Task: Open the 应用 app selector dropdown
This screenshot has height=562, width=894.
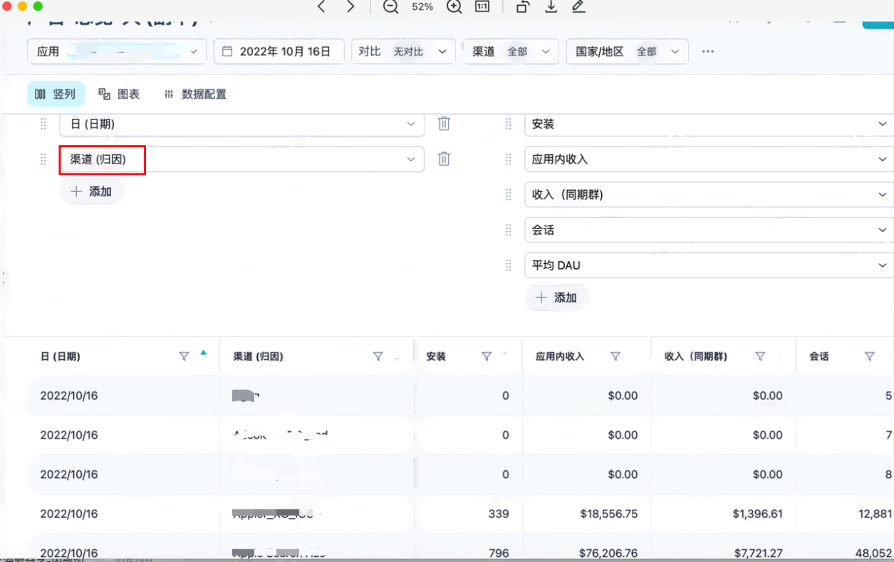Action: point(117,51)
